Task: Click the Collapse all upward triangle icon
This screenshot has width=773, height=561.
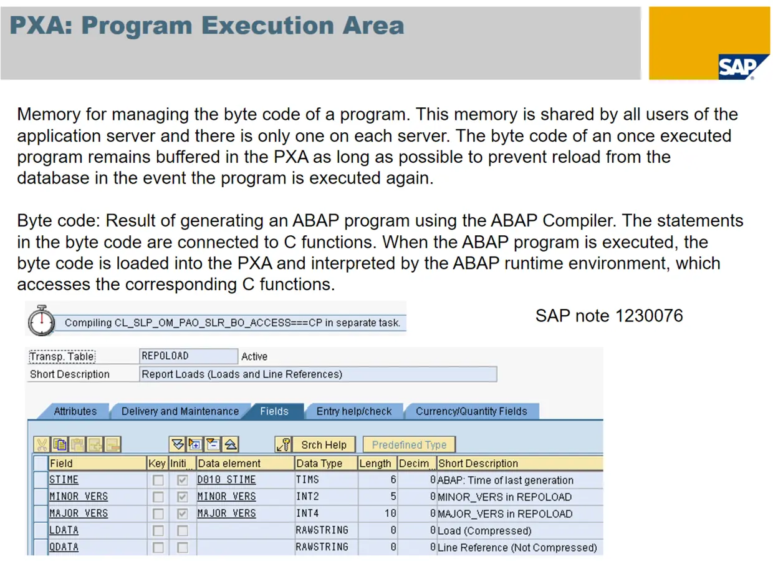Action: pos(230,444)
